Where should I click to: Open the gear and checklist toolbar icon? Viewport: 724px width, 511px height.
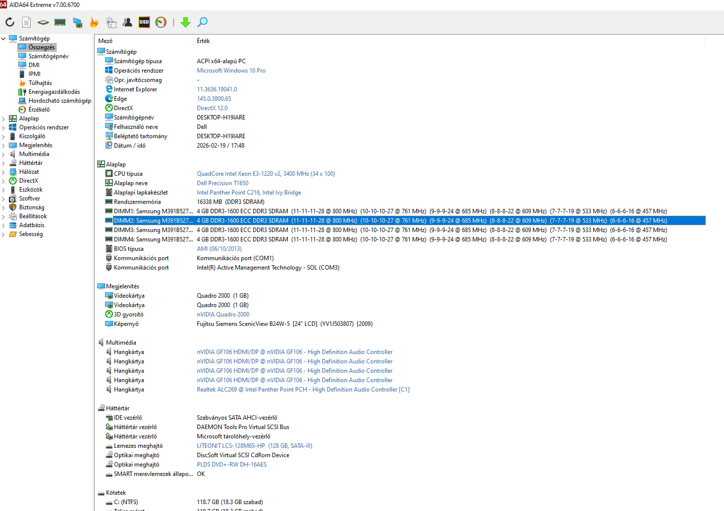pyautogui.click(x=111, y=22)
